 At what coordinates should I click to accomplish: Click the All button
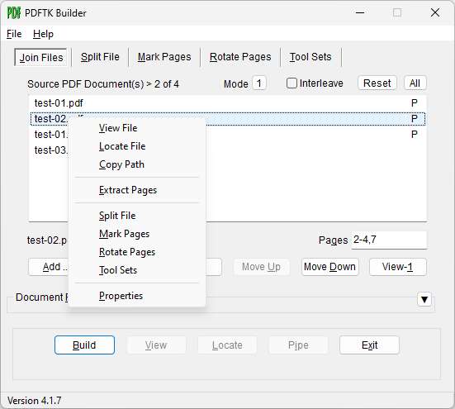pyautogui.click(x=415, y=83)
